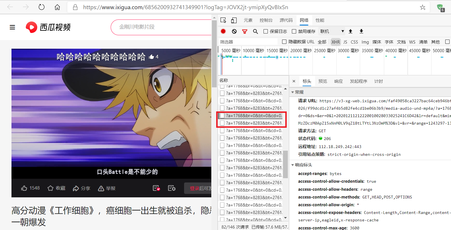The width and height of the screenshot is (451, 230).
Task: Check 隐藏数据 URL checkbox
Action: [284, 42]
